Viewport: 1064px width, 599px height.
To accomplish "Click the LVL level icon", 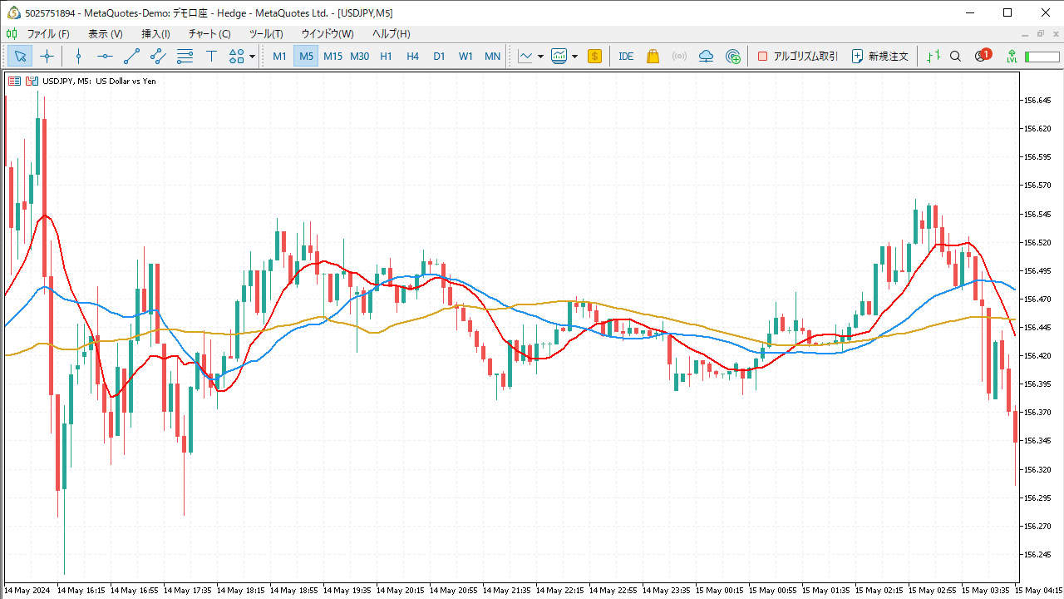I will tap(1012, 56).
